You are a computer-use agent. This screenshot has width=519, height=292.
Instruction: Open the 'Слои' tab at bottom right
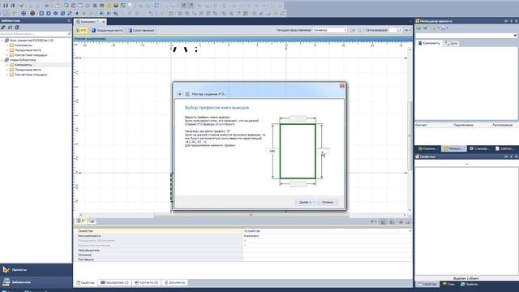pyautogui.click(x=448, y=284)
